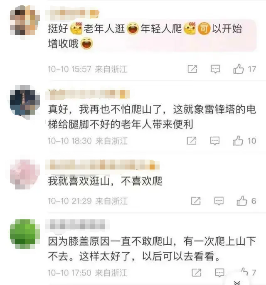Reply to the 17:50 comment

219,273
